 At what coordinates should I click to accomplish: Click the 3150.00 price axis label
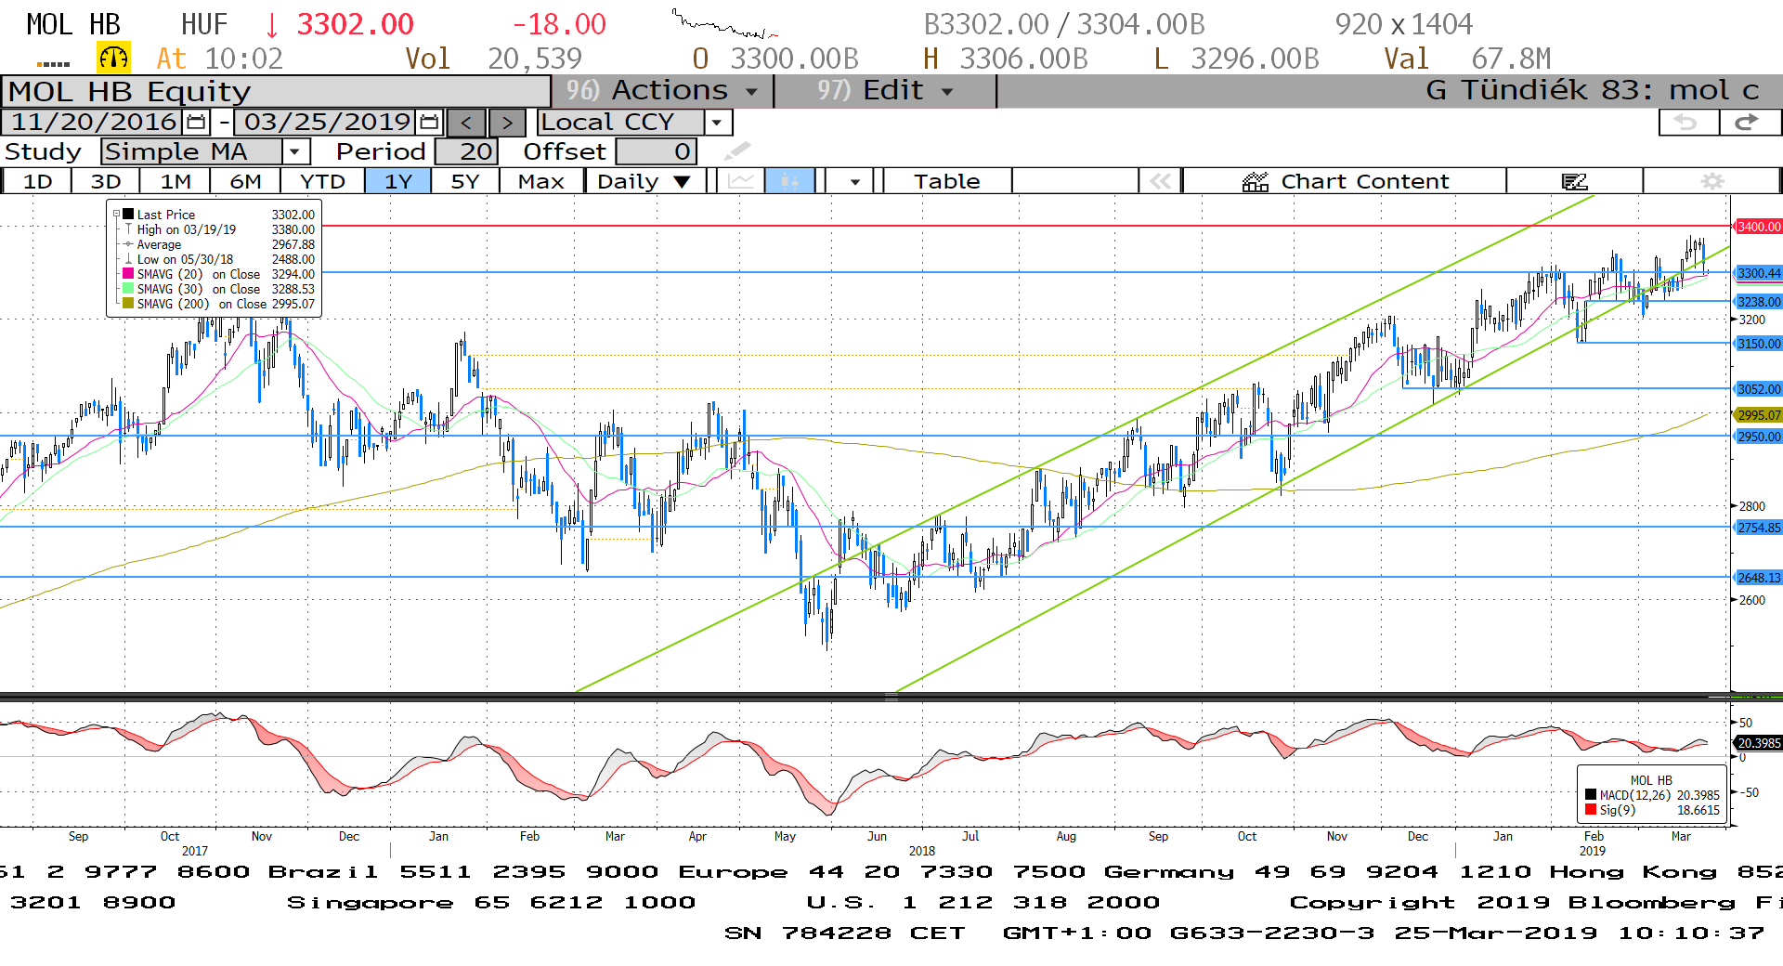[x=1759, y=344]
